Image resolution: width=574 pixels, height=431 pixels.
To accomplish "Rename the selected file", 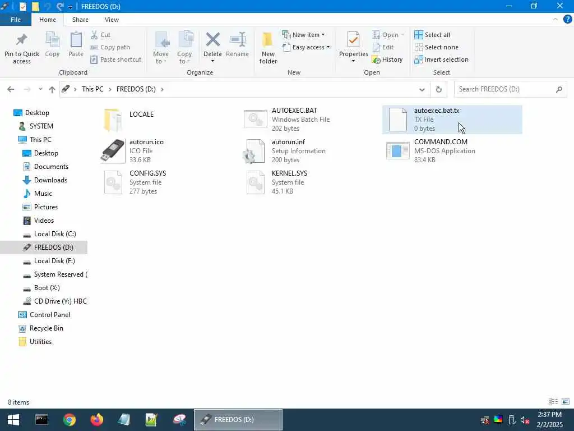I will (237, 45).
